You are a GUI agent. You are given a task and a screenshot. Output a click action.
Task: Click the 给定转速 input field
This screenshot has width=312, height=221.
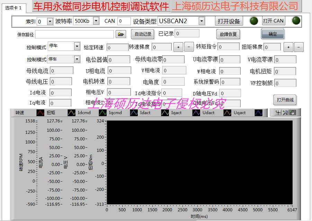[x=118, y=47]
